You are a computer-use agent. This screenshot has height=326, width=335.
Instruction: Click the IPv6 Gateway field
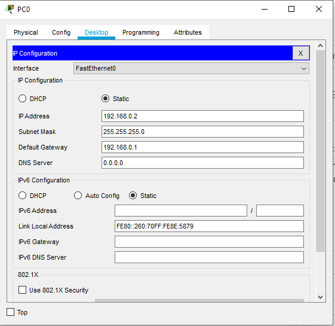click(x=209, y=242)
